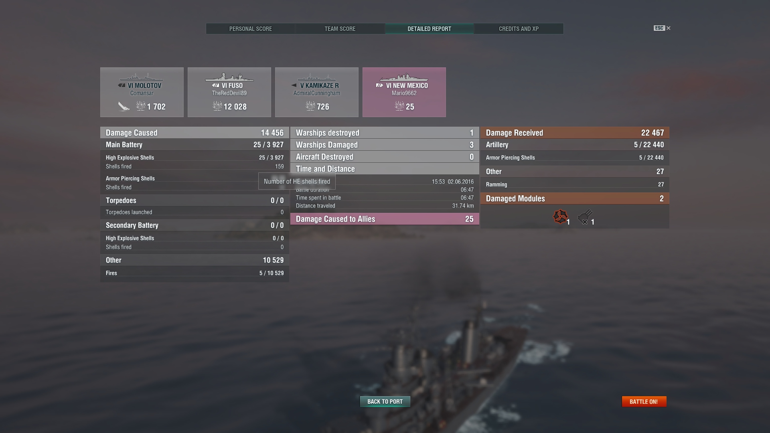Click the Damage Received header row
770x433 pixels.
pyautogui.click(x=575, y=133)
